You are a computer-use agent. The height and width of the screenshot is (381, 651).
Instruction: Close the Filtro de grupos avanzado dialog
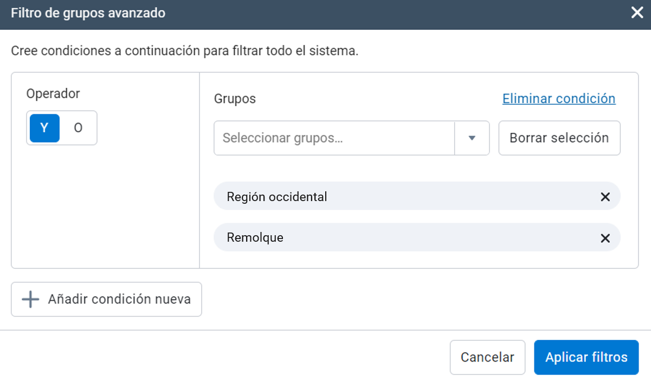pos(637,12)
